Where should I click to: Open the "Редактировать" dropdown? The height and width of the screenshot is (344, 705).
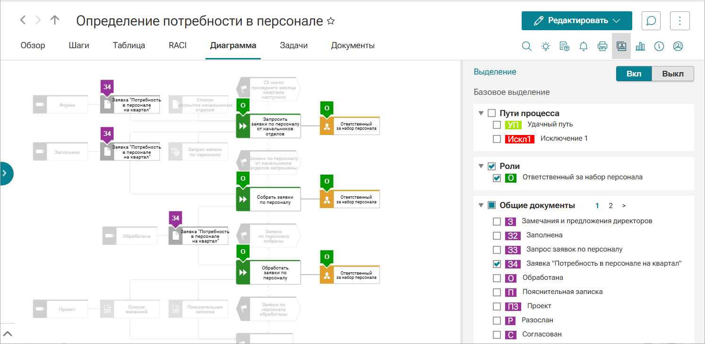tap(577, 21)
